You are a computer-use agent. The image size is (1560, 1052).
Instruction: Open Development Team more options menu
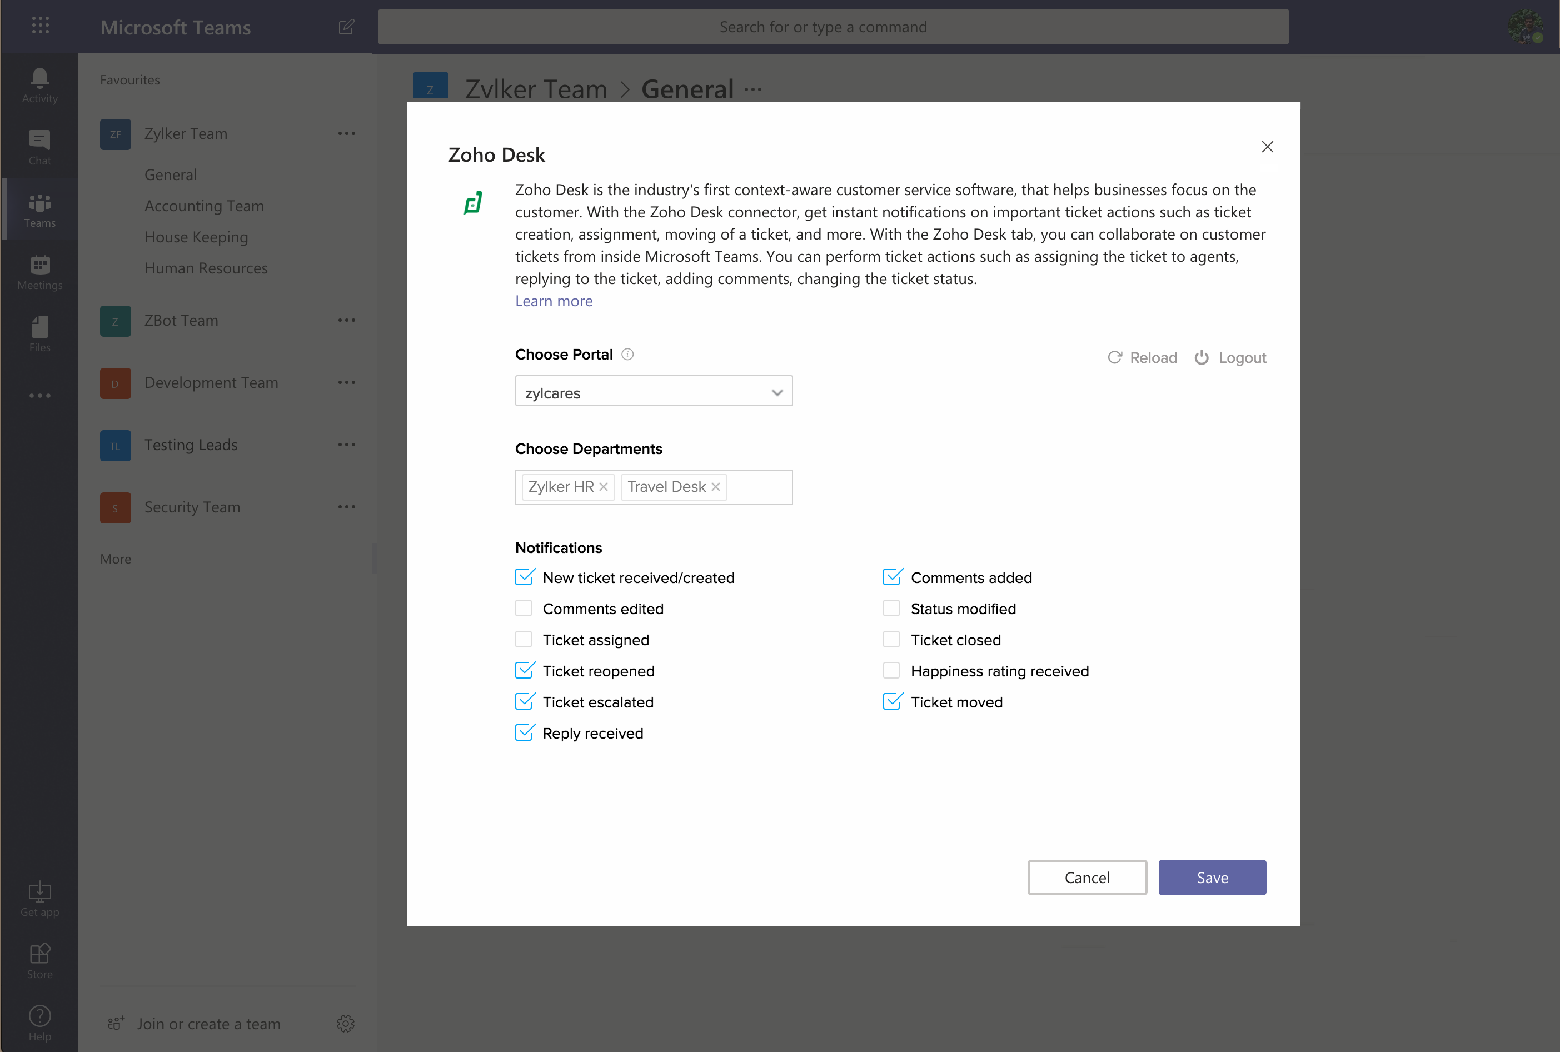(x=346, y=382)
